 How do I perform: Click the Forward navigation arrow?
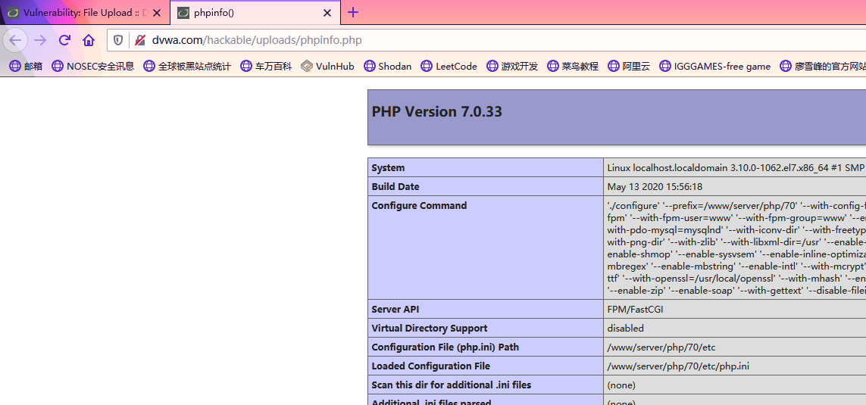[x=40, y=40]
